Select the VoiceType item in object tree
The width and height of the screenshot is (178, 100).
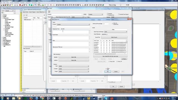coord(8,36)
